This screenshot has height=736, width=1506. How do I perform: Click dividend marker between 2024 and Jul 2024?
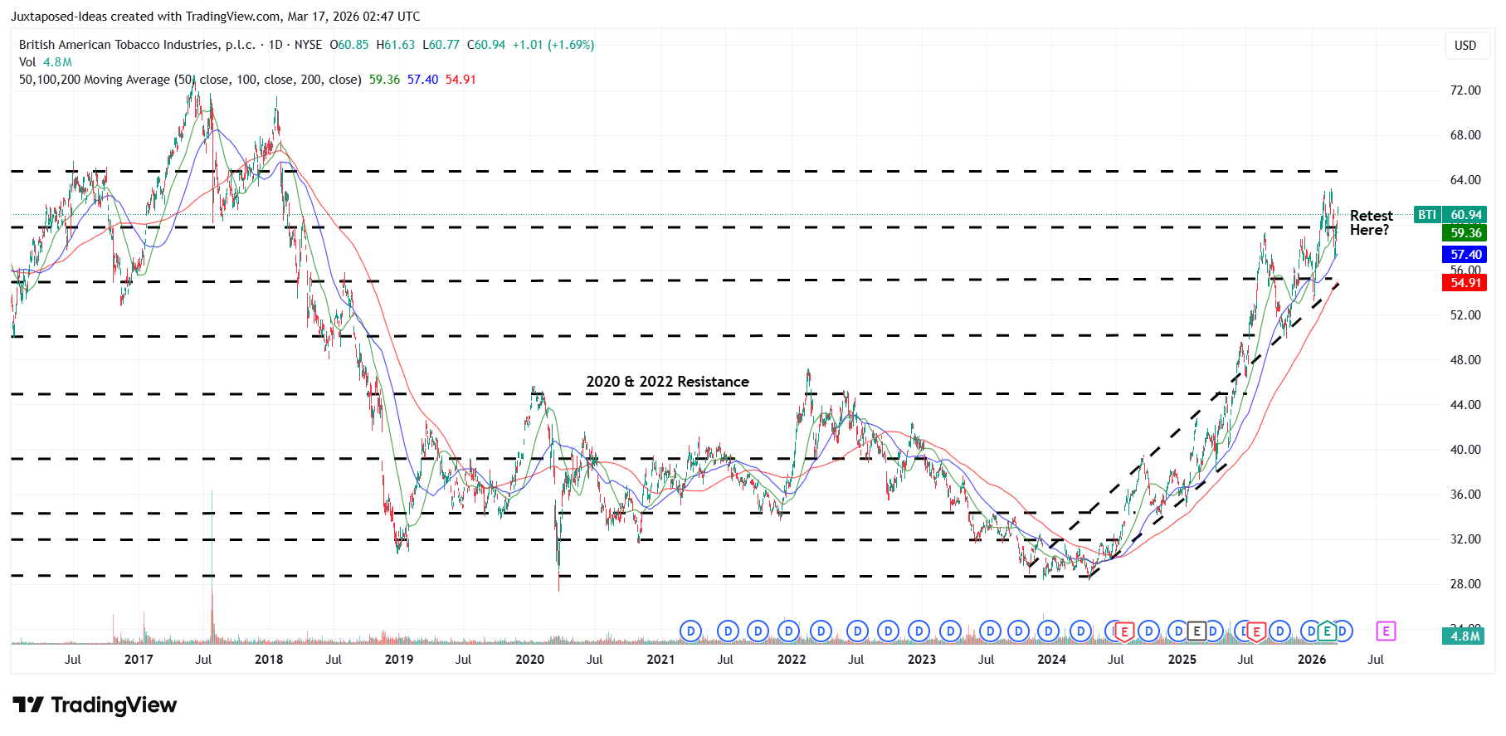click(1080, 631)
